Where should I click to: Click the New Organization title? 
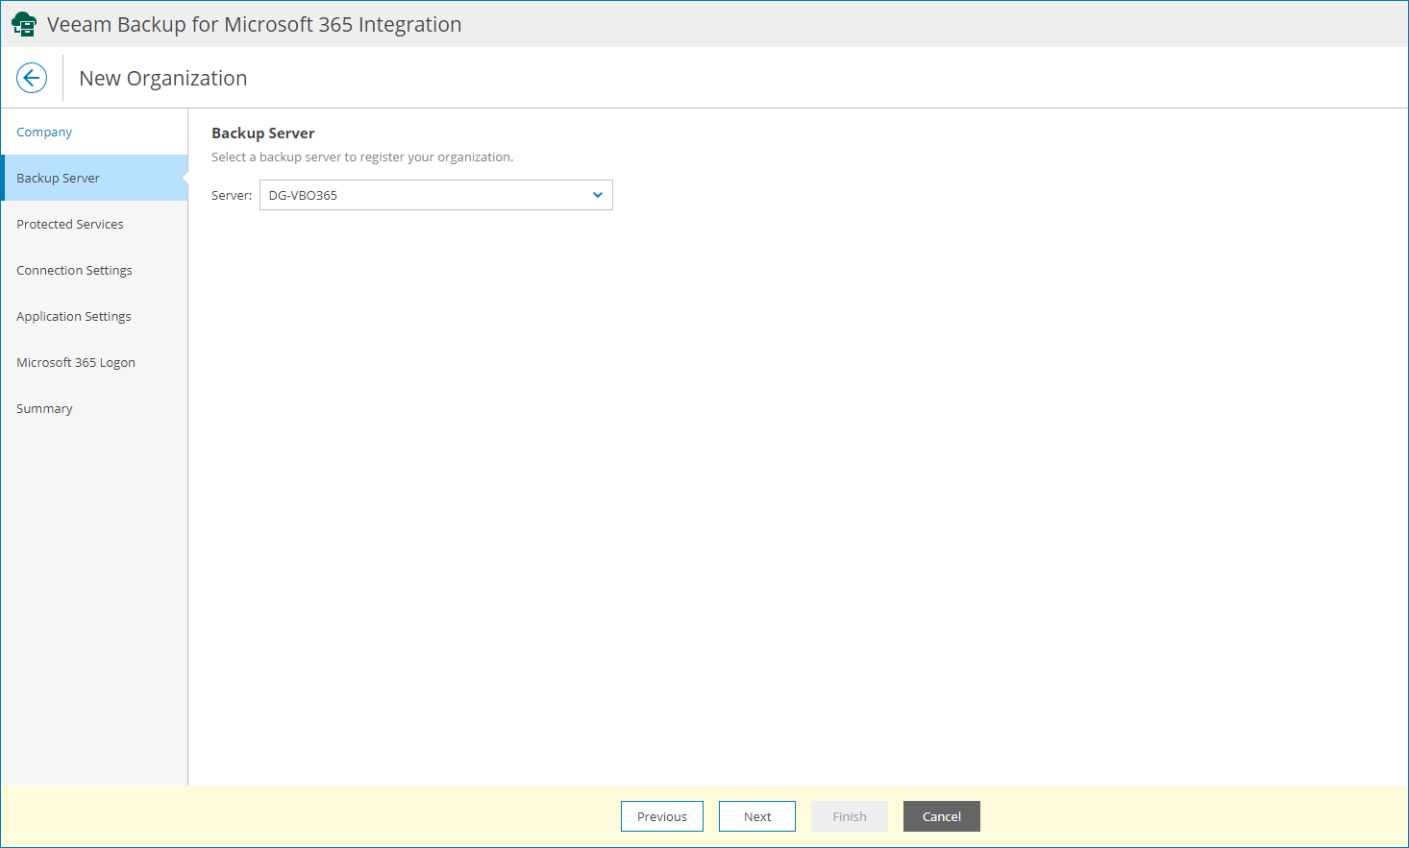(x=162, y=78)
